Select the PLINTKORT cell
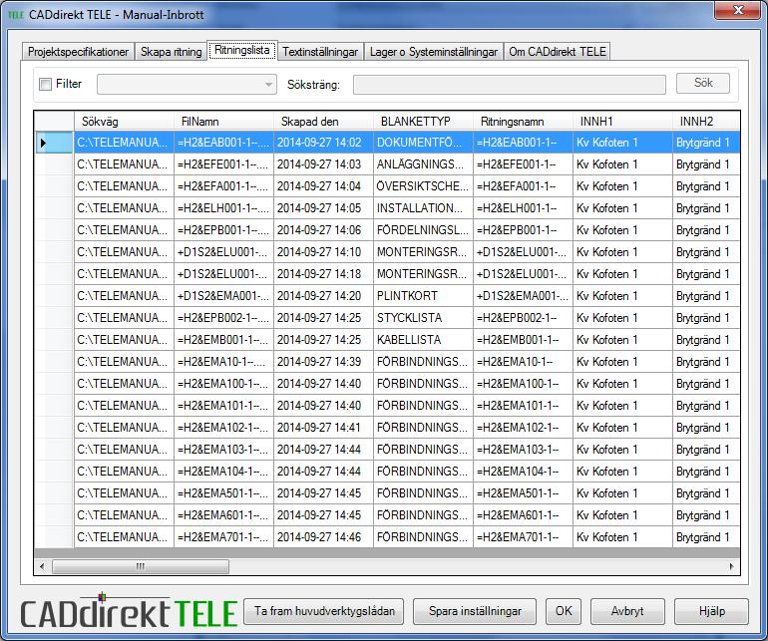This screenshot has width=768, height=641. [x=423, y=296]
